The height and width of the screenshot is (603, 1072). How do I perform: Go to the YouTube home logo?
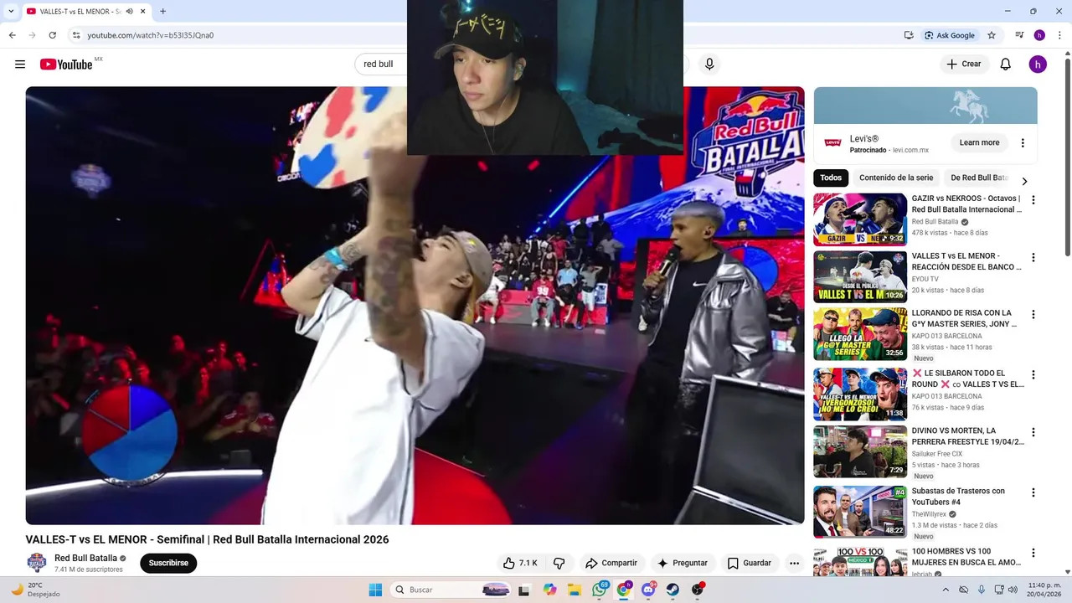click(x=66, y=64)
